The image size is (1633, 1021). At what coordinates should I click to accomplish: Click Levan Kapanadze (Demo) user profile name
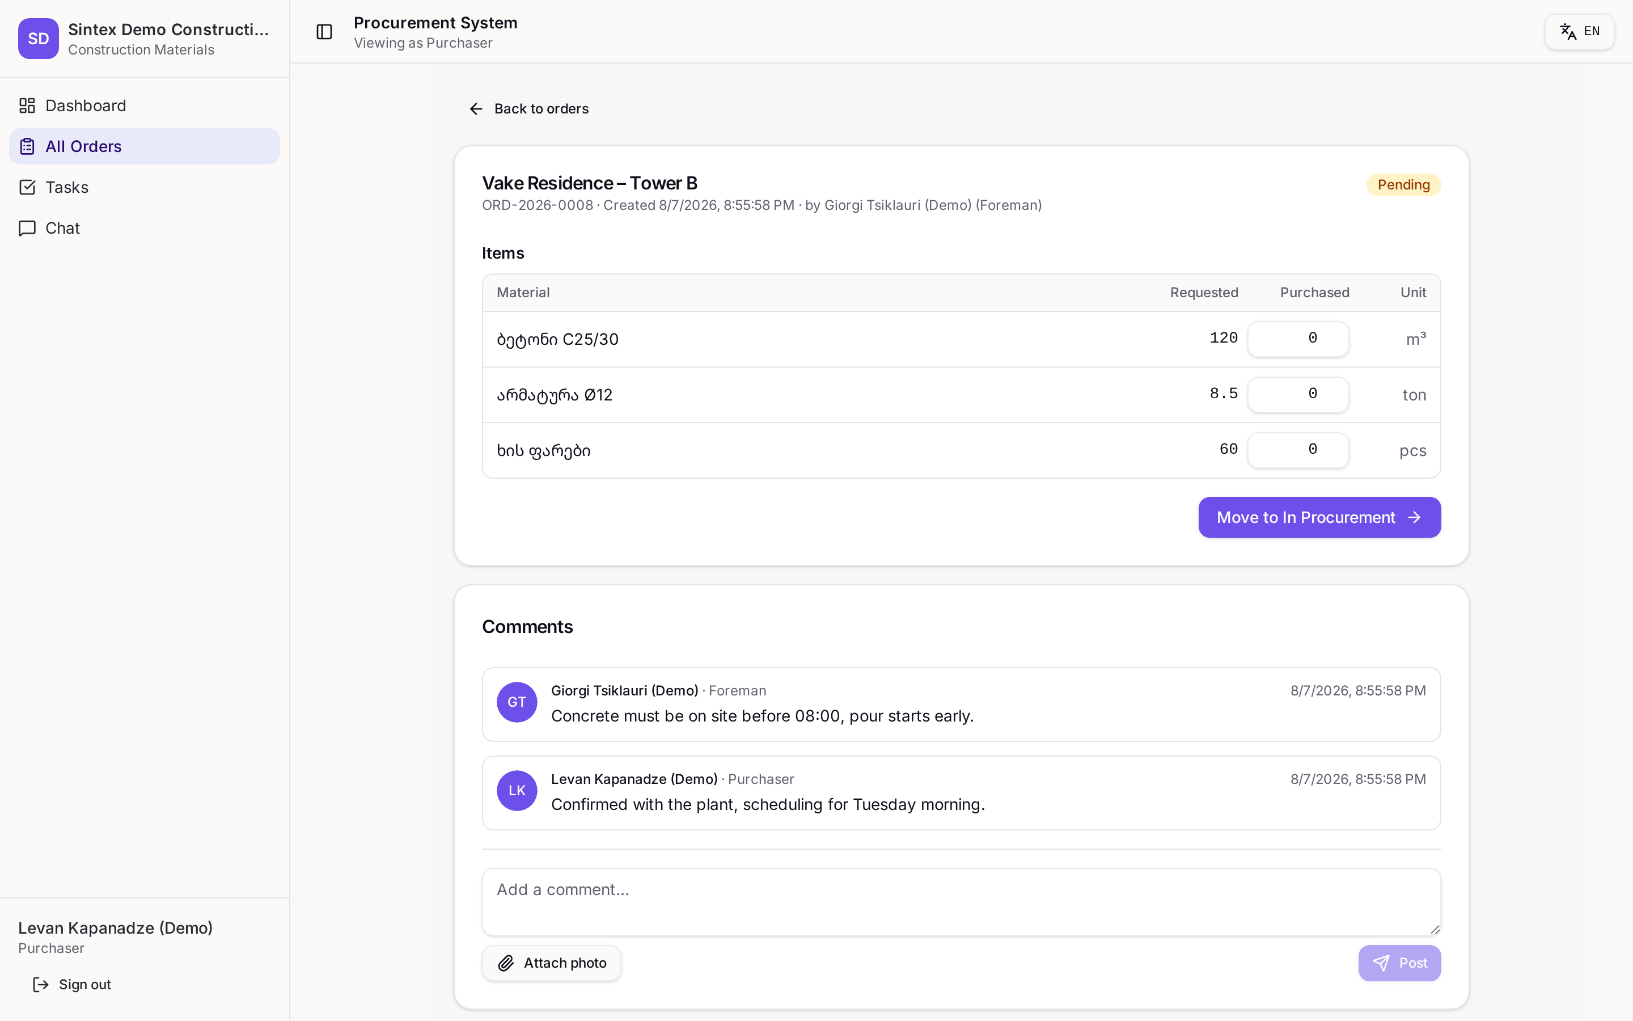coord(116,928)
